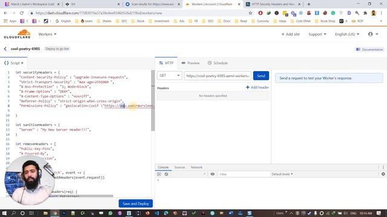Screen dimensions: 387x217
Task: Select the Console devtools tab
Action: pos(163,168)
